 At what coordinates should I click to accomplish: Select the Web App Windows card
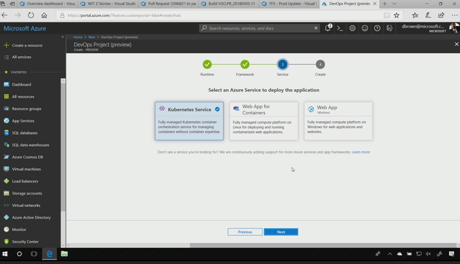338,121
